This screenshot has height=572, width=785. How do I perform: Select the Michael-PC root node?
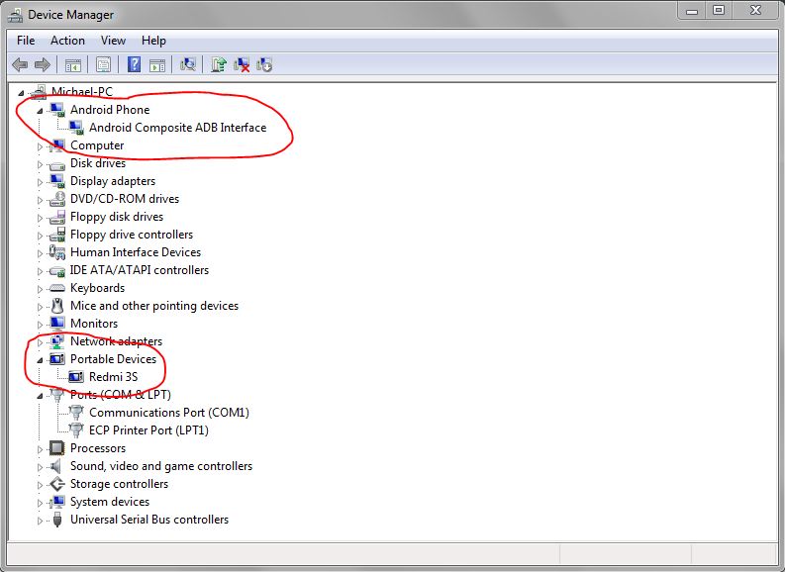[x=88, y=92]
